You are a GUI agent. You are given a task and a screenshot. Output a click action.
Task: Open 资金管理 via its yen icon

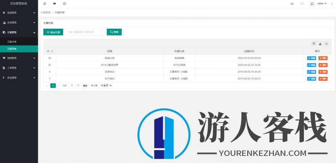pyautogui.click(x=4, y=78)
